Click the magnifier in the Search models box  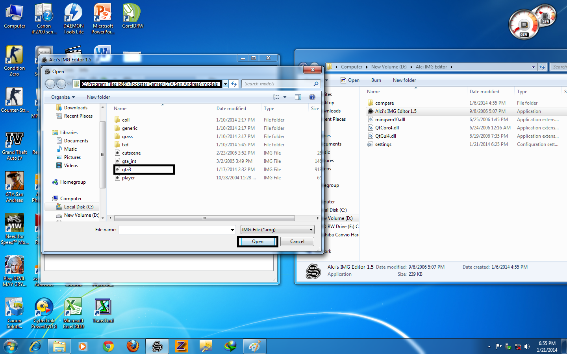[x=315, y=83]
